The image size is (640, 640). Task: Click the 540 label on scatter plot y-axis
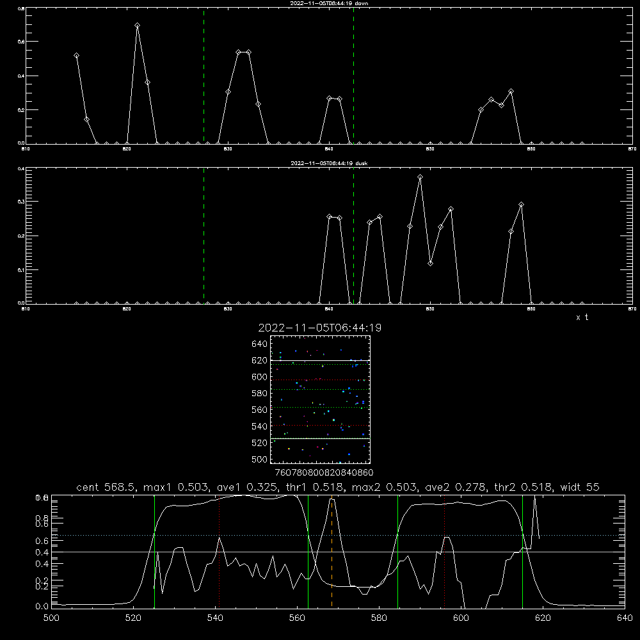point(260,426)
